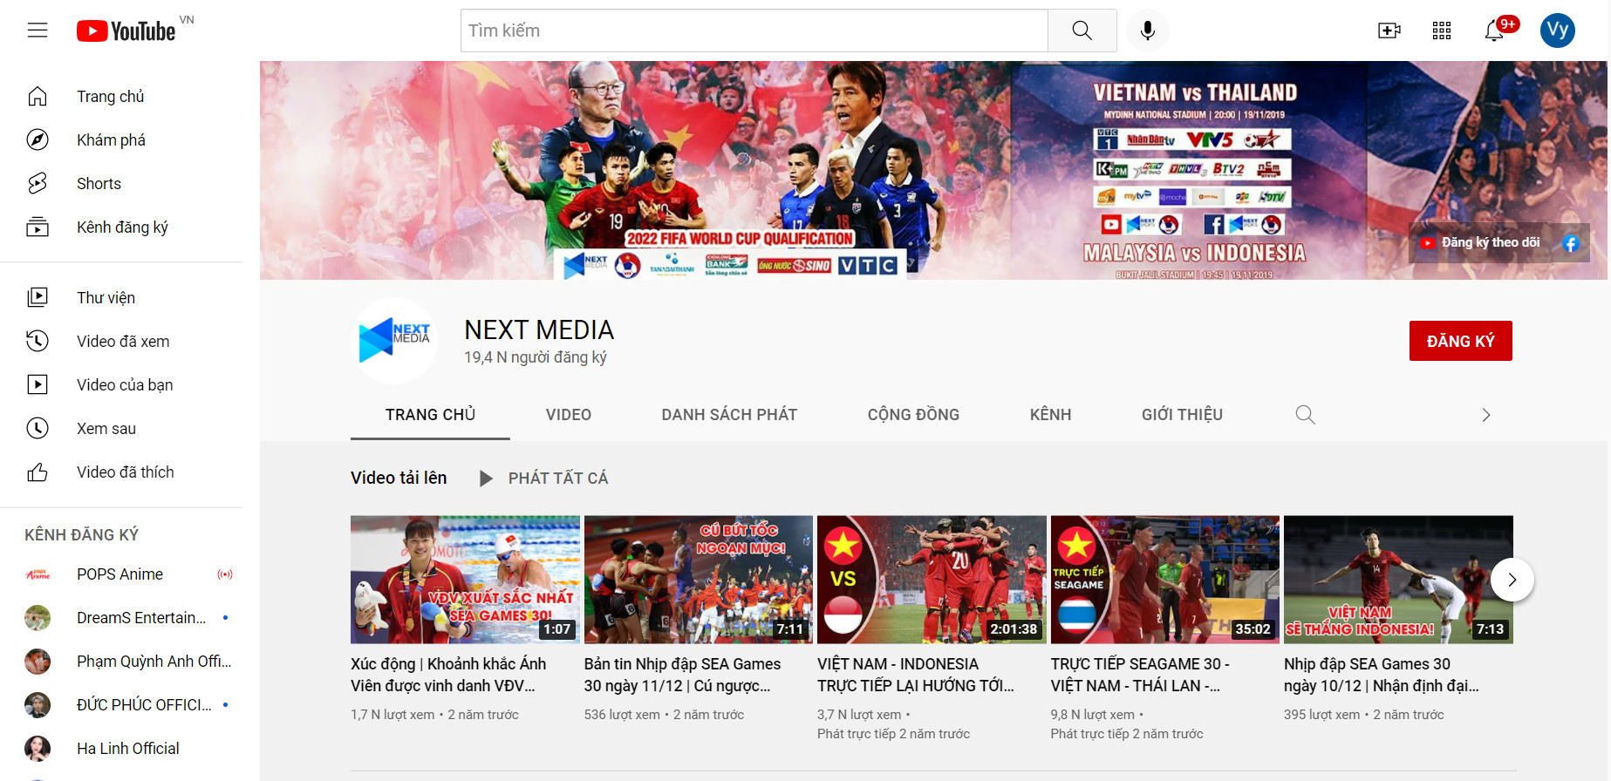
Task: Open notifications bell icon
Action: point(1494,31)
